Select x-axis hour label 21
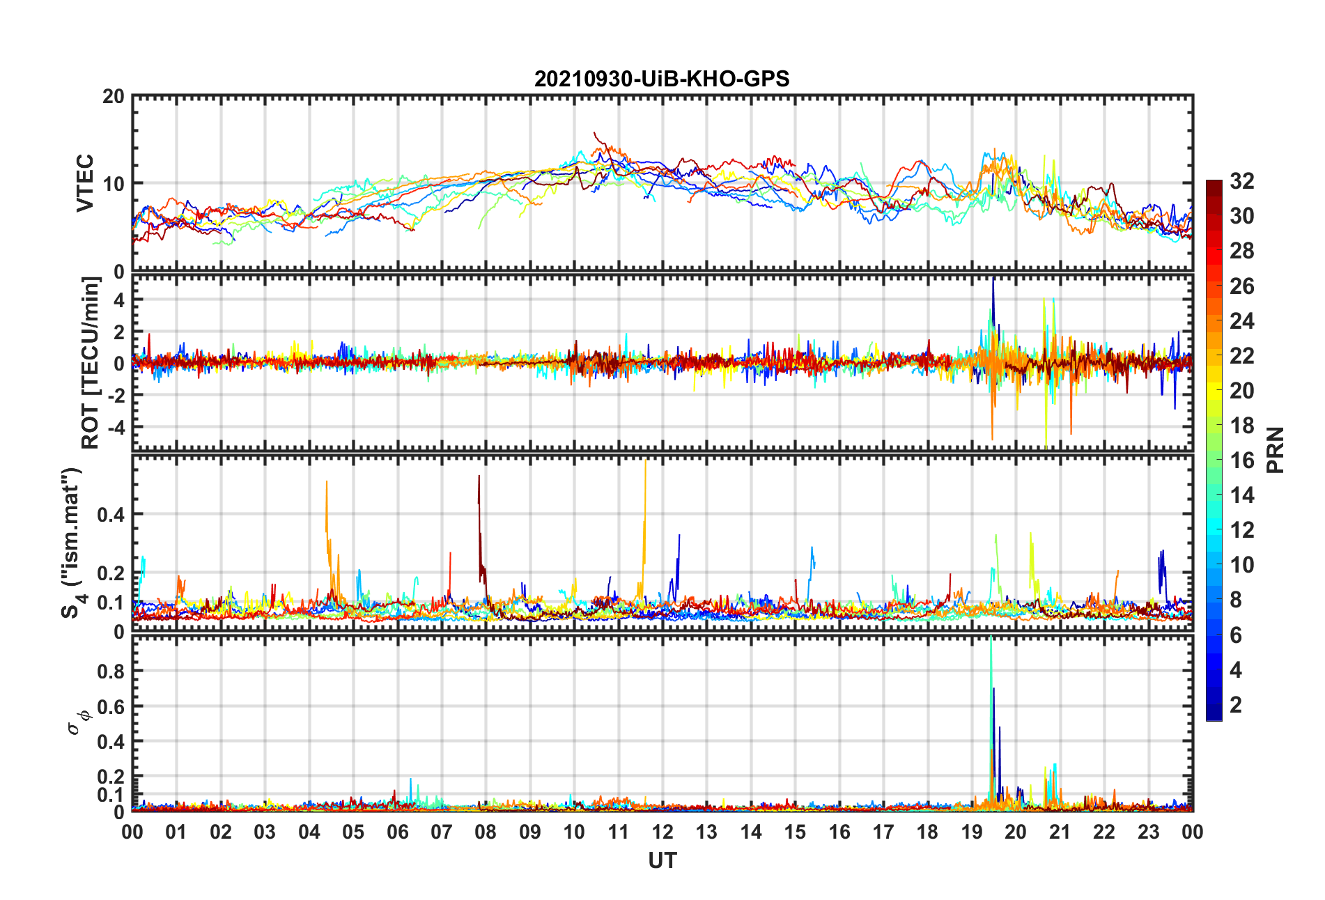This screenshot has height=900, width=1325. coord(1060,832)
